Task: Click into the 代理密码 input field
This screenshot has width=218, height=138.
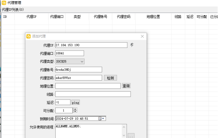Action: coord(79,78)
